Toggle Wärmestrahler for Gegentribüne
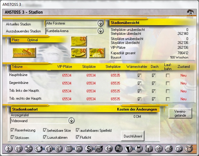This screenshot has height=156, width=199. coord(140,83)
